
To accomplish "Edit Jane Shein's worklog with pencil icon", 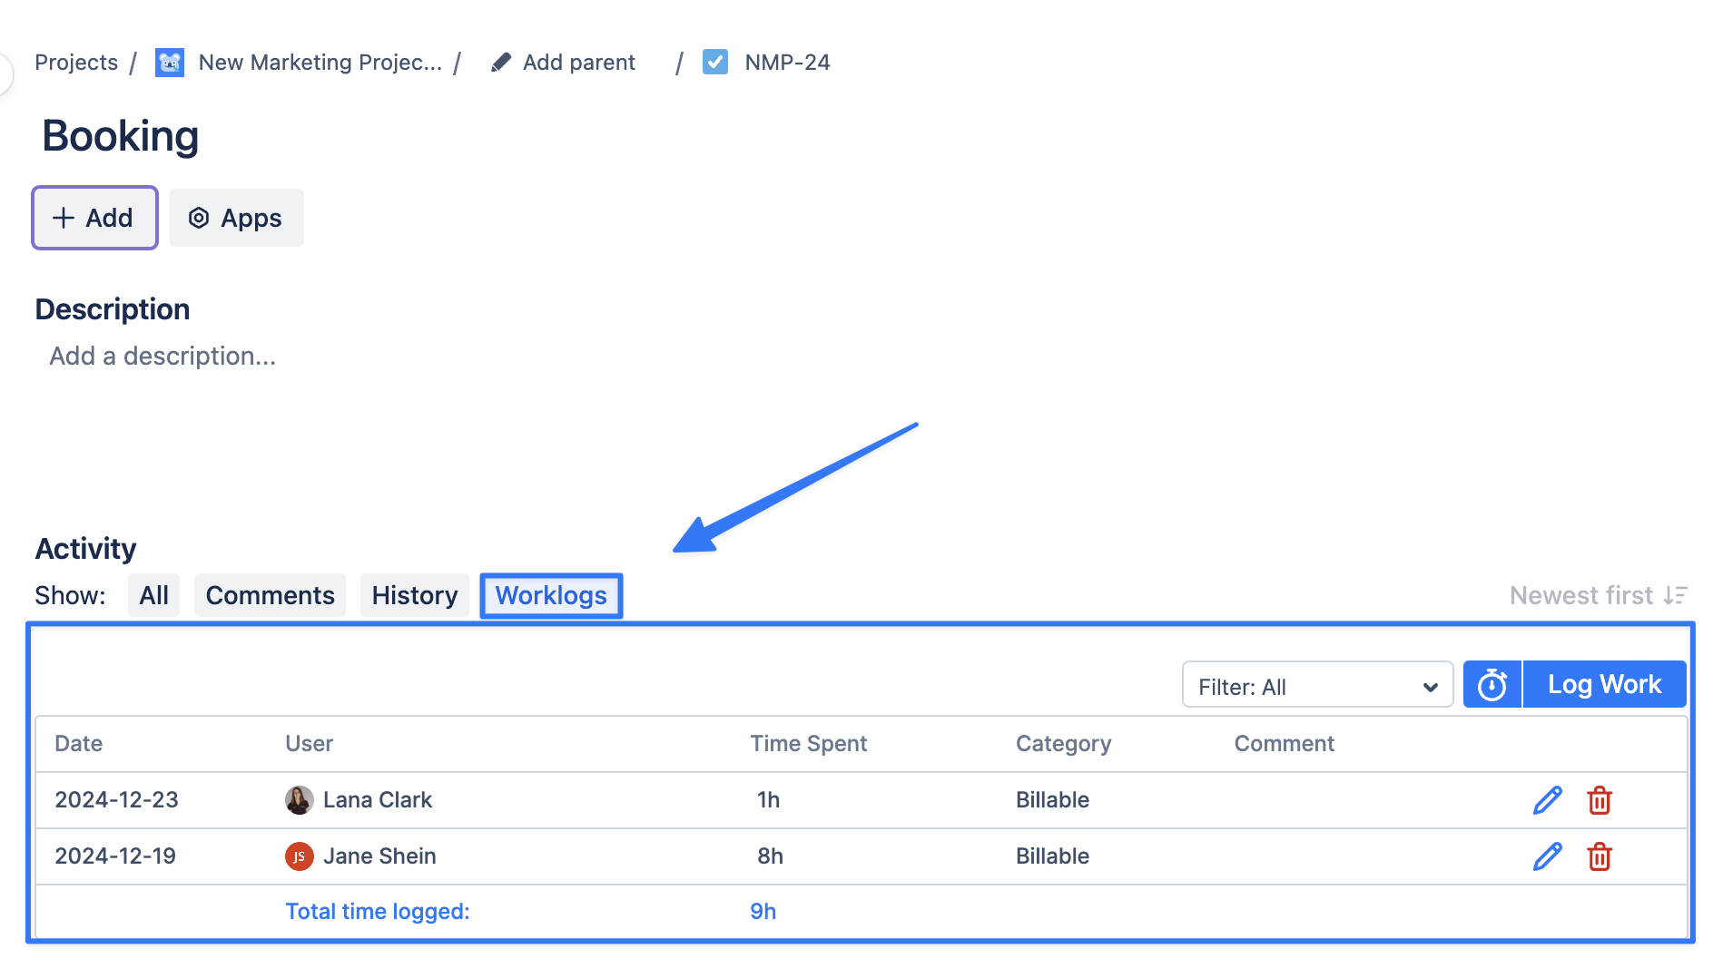I will tap(1547, 856).
